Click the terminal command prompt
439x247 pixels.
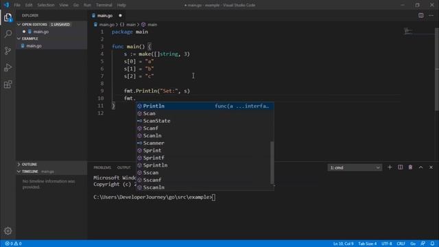click(x=154, y=198)
